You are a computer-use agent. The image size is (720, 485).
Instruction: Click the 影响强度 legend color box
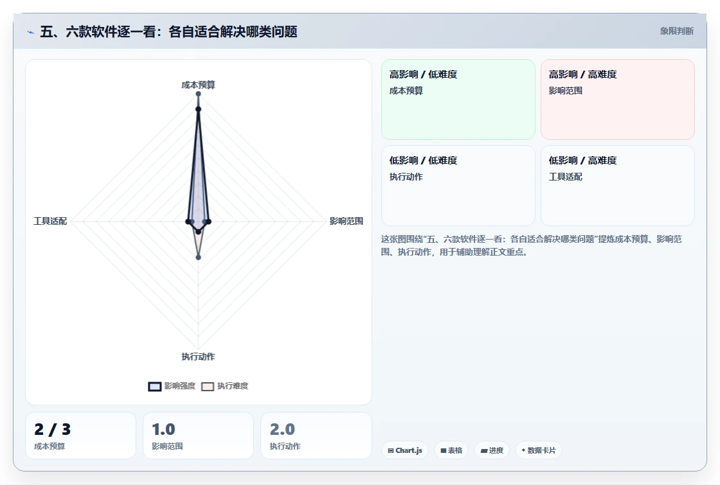coord(155,387)
